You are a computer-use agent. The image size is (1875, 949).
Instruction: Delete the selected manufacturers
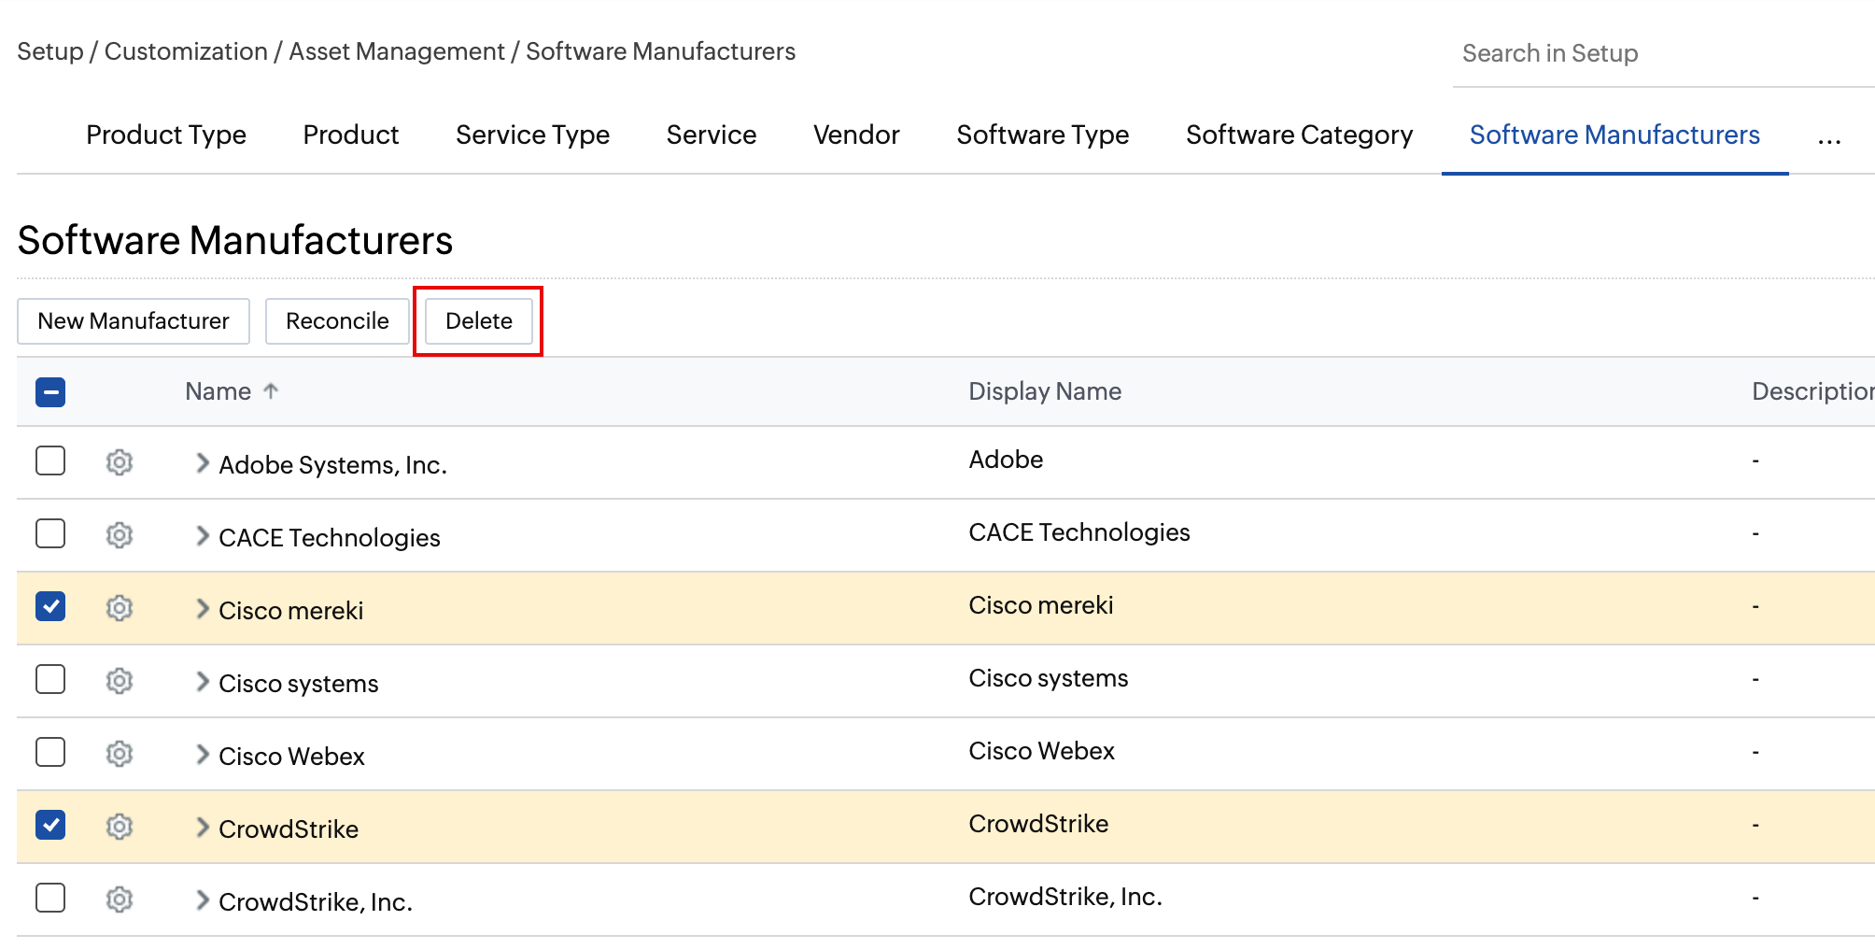pos(478,321)
